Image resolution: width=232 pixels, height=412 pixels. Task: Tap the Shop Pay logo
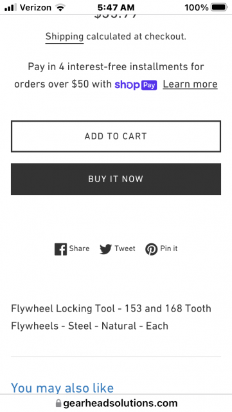pos(136,85)
